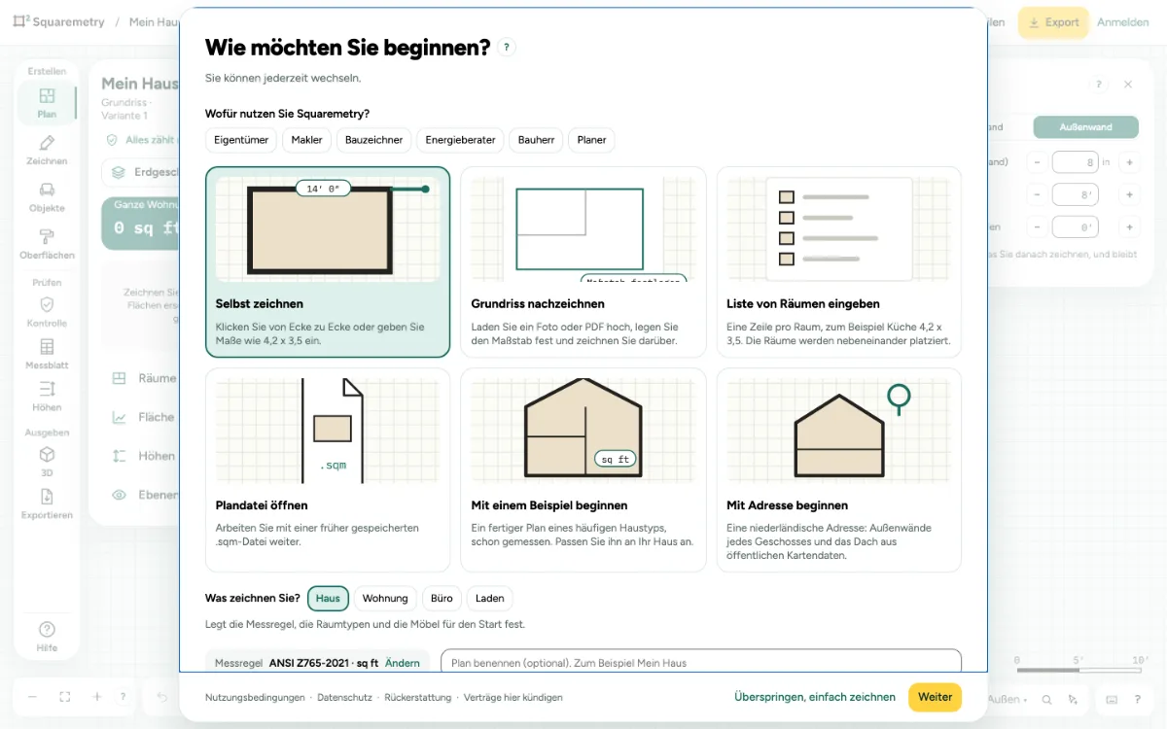This screenshot has width=1167, height=729.
Task: Pick the Energieberater role chip
Action: (461, 140)
